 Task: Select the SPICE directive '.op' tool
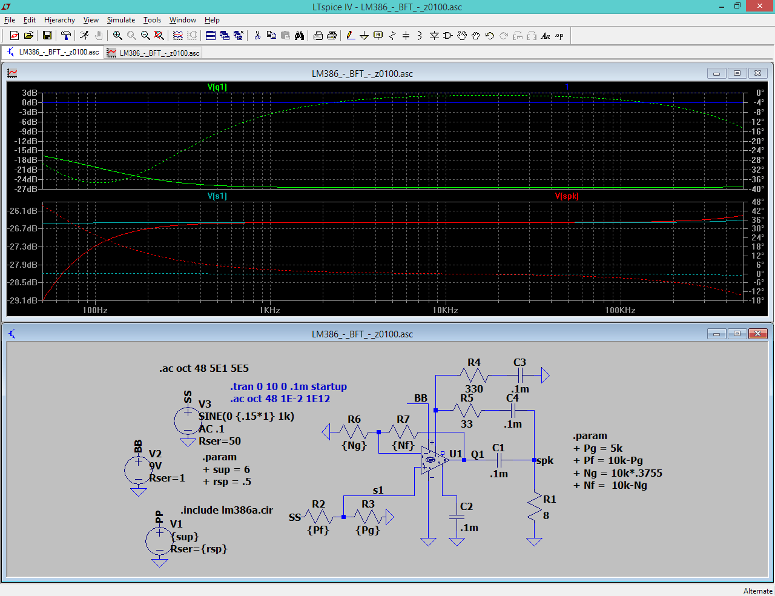pyautogui.click(x=559, y=36)
